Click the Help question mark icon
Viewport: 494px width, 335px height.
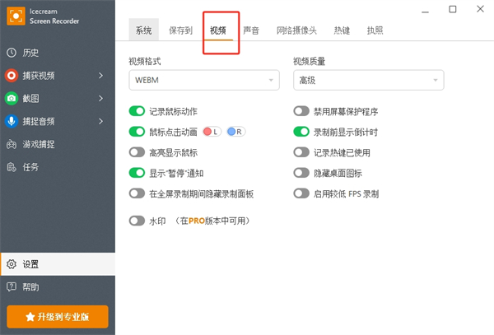pyautogui.click(x=12, y=287)
